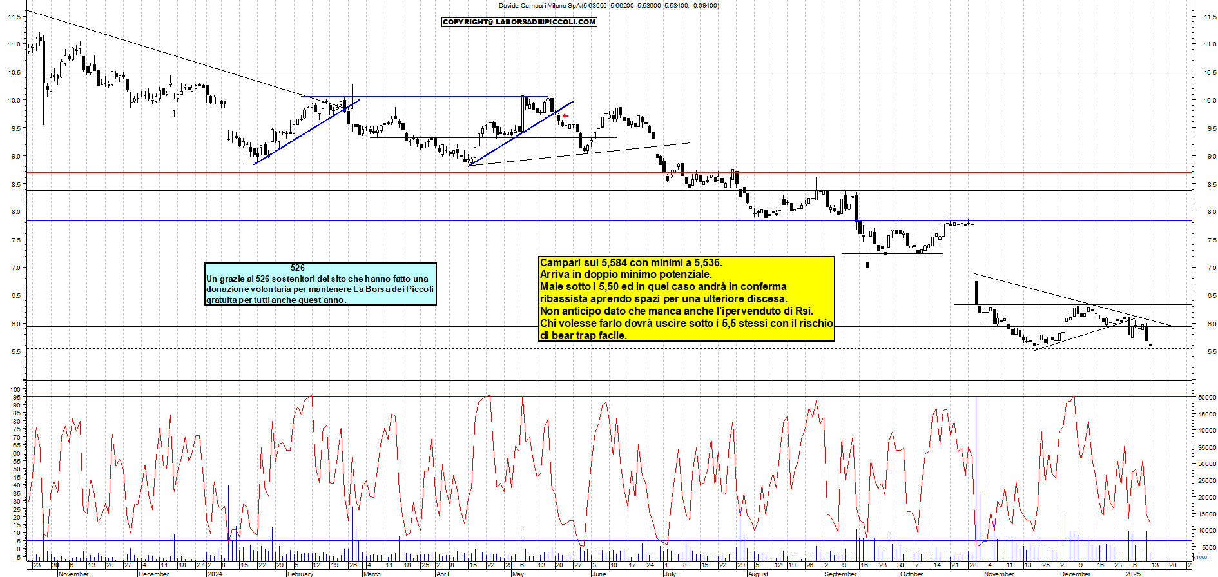Click the '2025' year label on the time axis
Screen dimensions: 1218x577
(1133, 574)
